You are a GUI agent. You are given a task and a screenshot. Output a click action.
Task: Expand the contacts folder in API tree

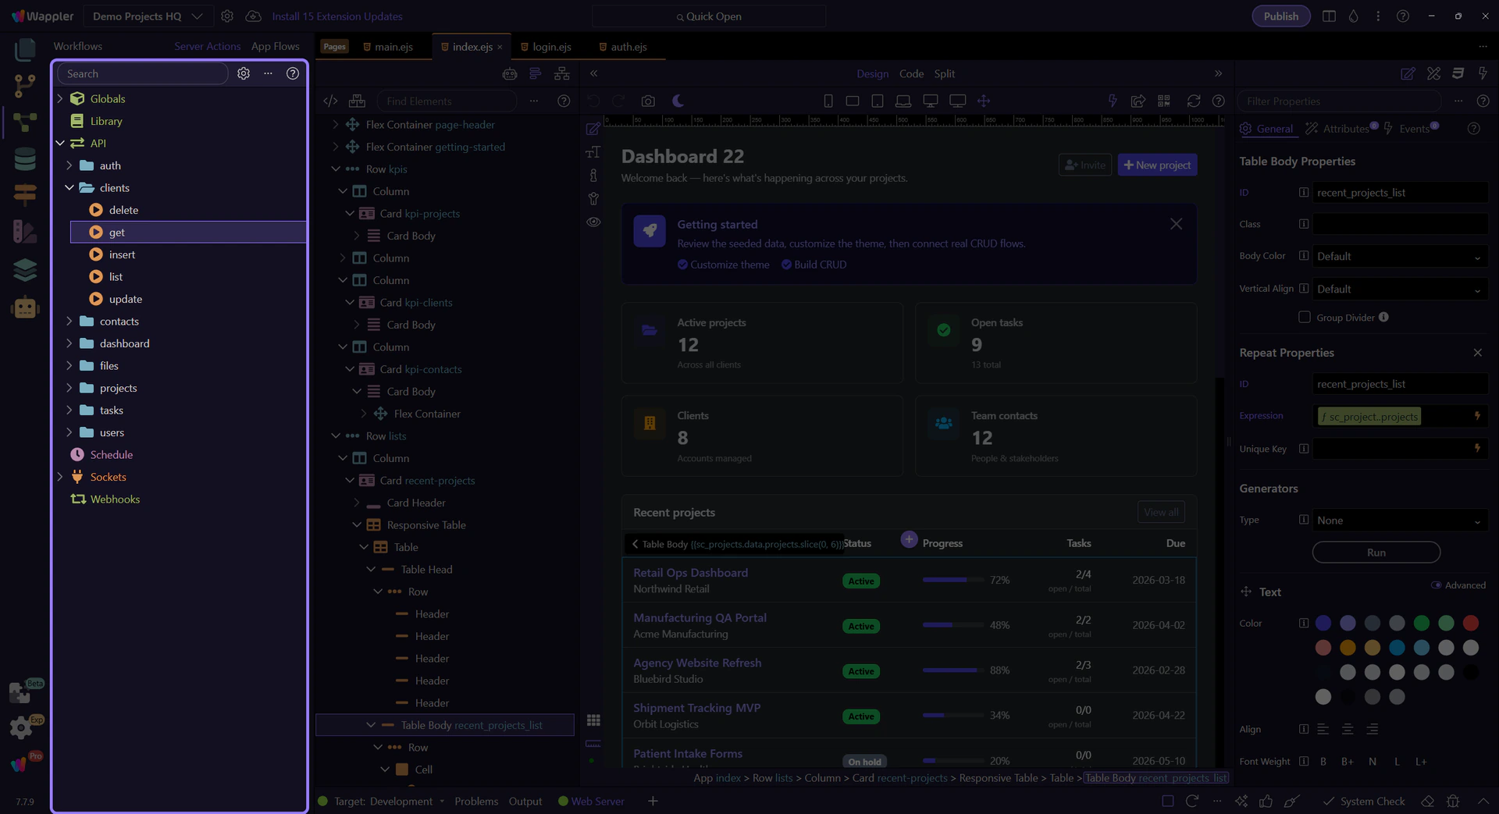coord(69,322)
